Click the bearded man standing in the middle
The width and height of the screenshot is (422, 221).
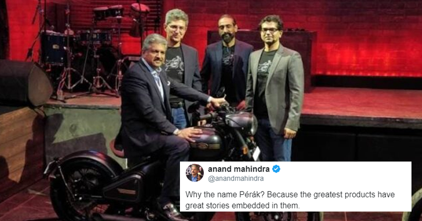pyautogui.click(x=226, y=62)
